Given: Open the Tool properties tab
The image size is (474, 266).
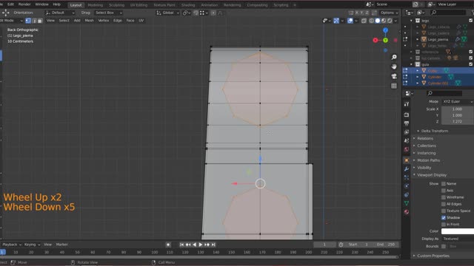Looking at the screenshot, I should pyautogui.click(x=407, y=104).
